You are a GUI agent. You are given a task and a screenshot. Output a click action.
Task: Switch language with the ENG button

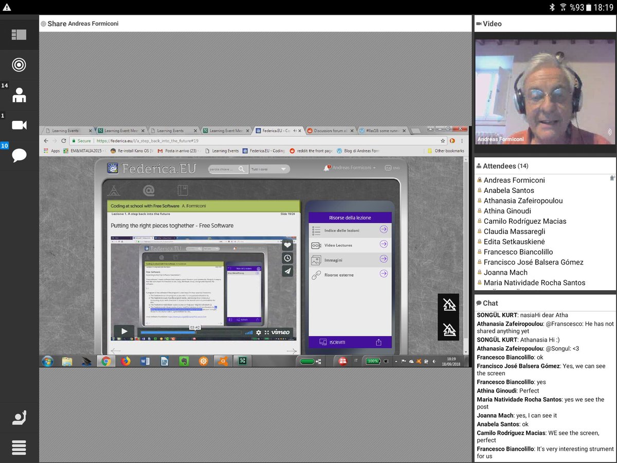[396, 168]
